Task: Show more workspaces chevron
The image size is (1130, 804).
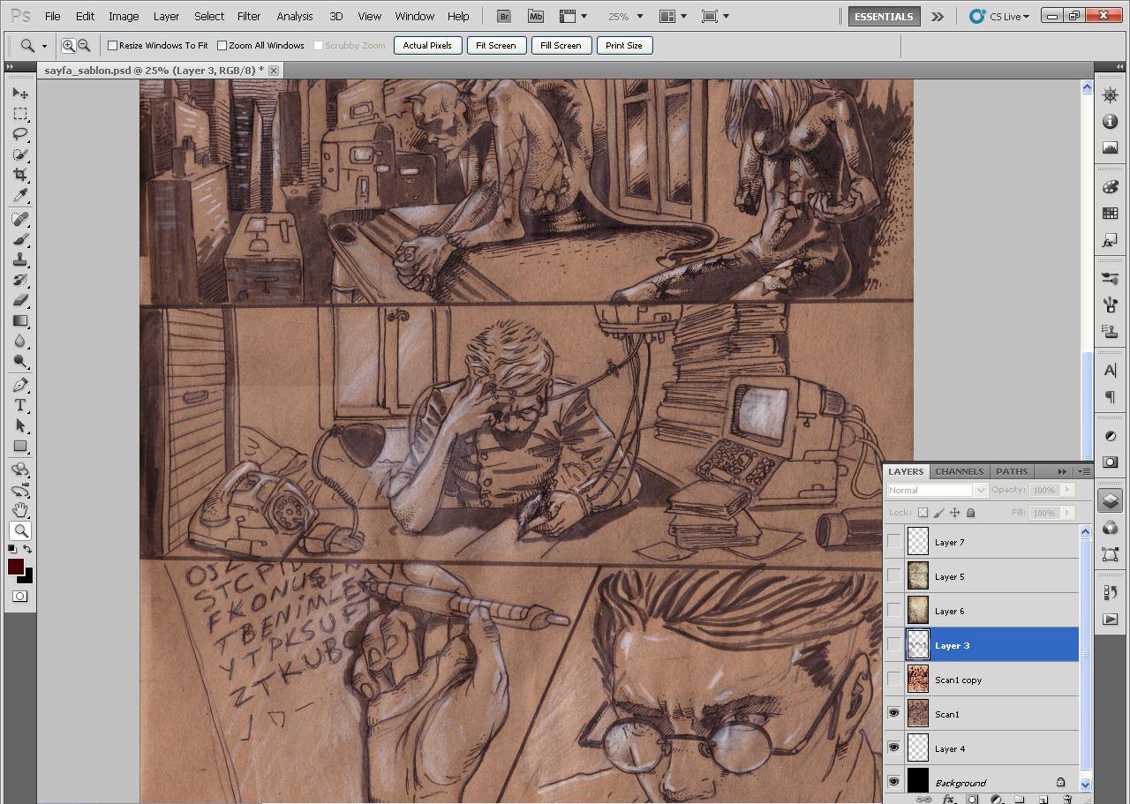Action: [938, 16]
